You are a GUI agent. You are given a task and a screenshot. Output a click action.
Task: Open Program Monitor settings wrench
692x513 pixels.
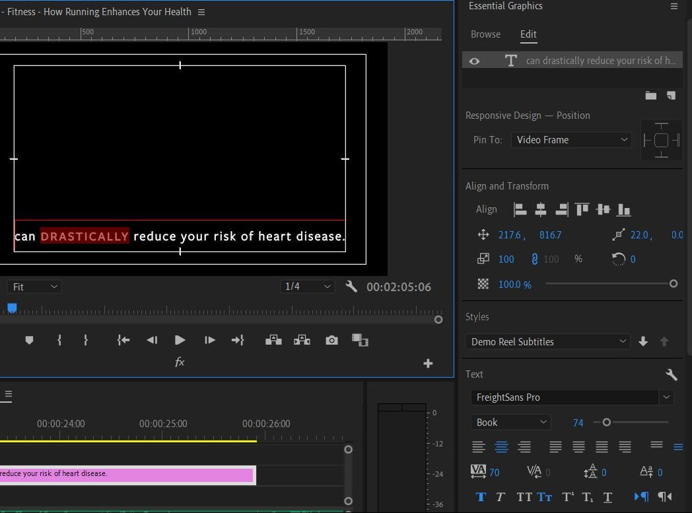351,287
